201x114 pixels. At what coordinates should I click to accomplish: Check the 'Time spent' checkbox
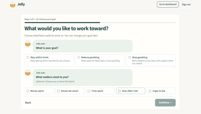tap(89, 91)
